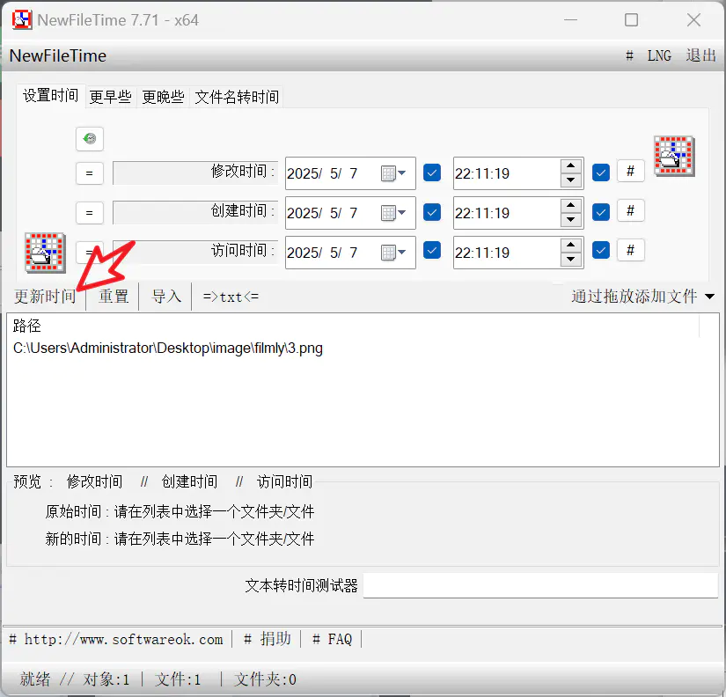
Task: Open calendar picker for 修改时间 date
Action: point(393,173)
